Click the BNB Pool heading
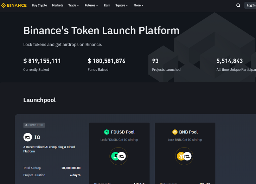256x184 pixels. [x=188, y=132]
